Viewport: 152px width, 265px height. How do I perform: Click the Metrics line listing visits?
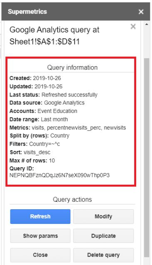click(x=68, y=128)
